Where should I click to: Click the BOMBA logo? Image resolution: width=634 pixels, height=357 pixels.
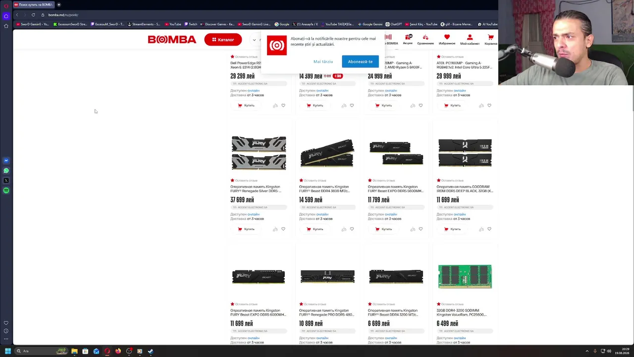(172, 40)
